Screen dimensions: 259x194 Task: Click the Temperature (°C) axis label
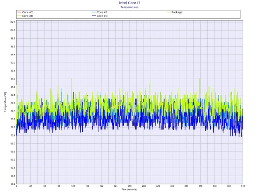5,102
